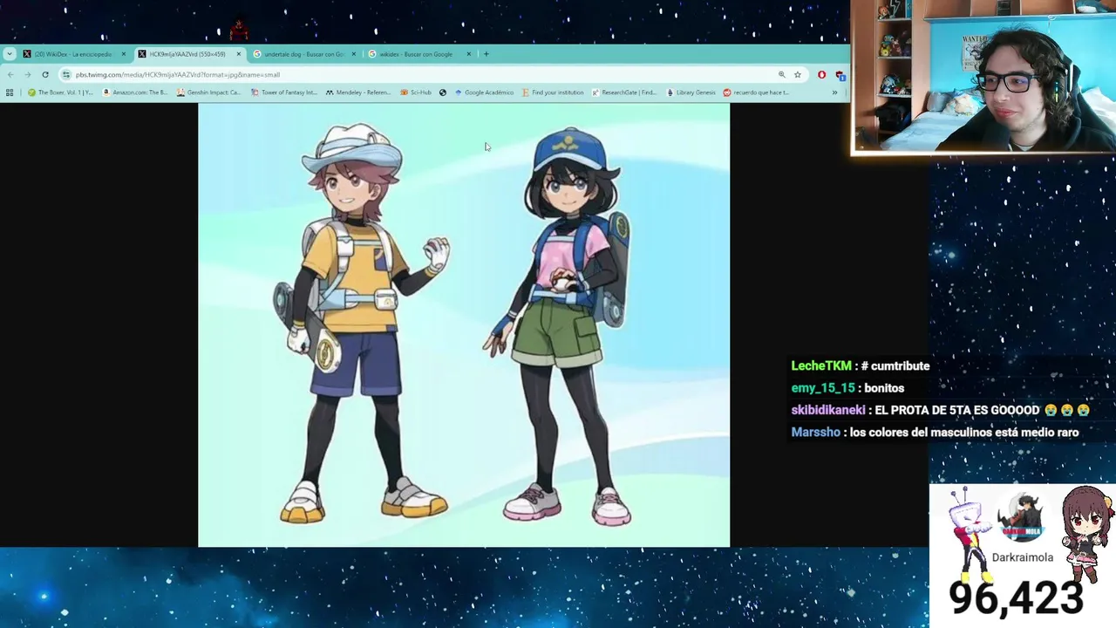Select the HCK9mIjaYAAZVrd image tab
This screenshot has width=1116, height=628.
[189, 54]
